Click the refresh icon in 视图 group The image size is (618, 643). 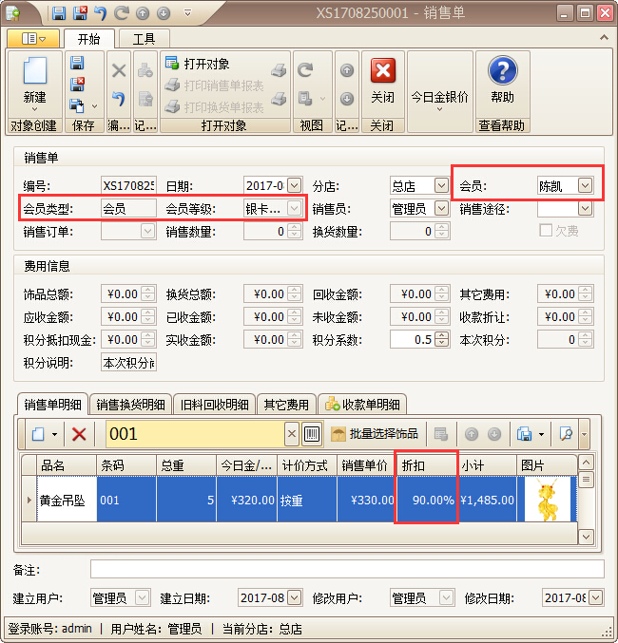pos(305,70)
